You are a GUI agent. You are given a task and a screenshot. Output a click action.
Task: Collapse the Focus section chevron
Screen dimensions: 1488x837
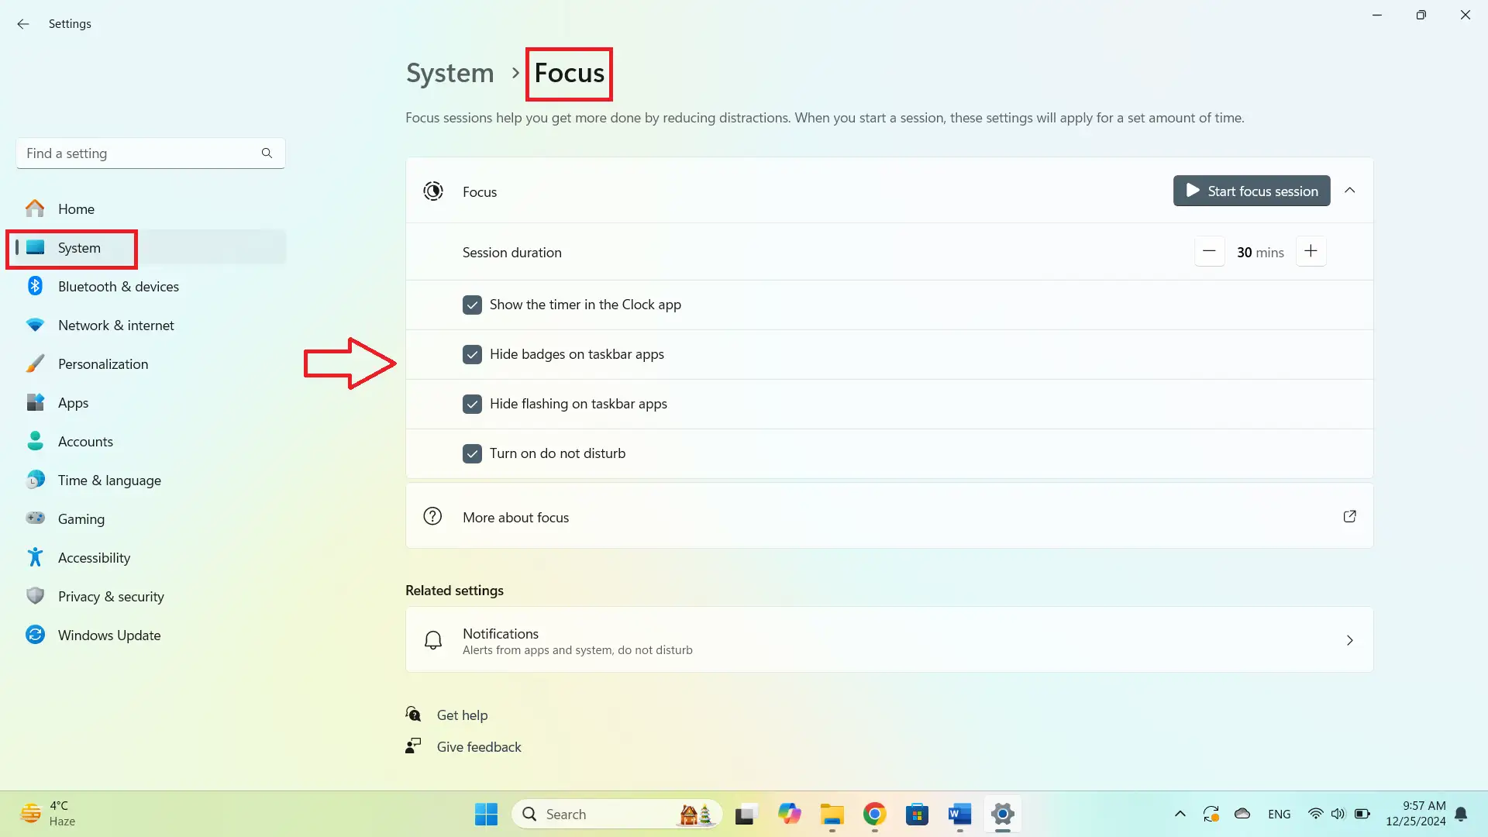[x=1349, y=191]
